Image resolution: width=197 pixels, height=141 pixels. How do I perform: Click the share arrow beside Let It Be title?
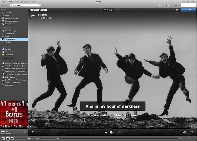tap(33, 16)
